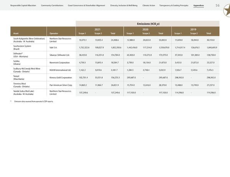
Task: Click Tasiast 2021 Scope 1 value 102,701.4
Action: [x=84, y=78]
